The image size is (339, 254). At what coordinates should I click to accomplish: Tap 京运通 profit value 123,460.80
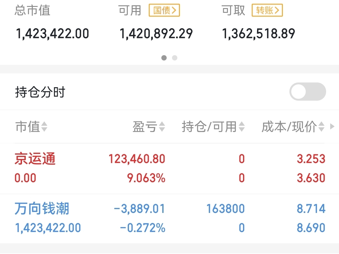(137, 159)
